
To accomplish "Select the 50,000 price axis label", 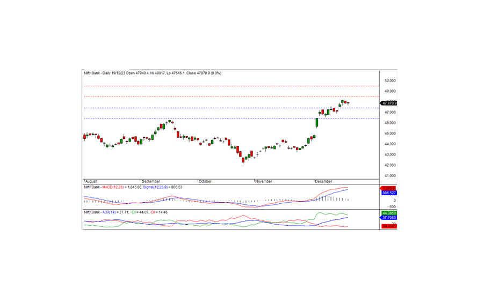I will pyautogui.click(x=390, y=81).
